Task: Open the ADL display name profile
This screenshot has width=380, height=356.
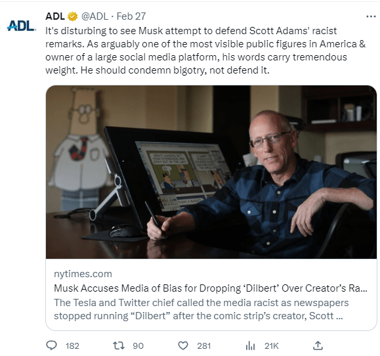Action: point(55,16)
